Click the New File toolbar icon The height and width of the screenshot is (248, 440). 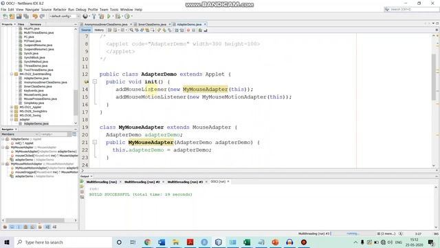pyautogui.click(x=5, y=17)
